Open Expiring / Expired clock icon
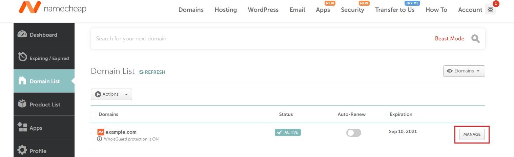This screenshot has height=157, width=514. (x=22, y=57)
